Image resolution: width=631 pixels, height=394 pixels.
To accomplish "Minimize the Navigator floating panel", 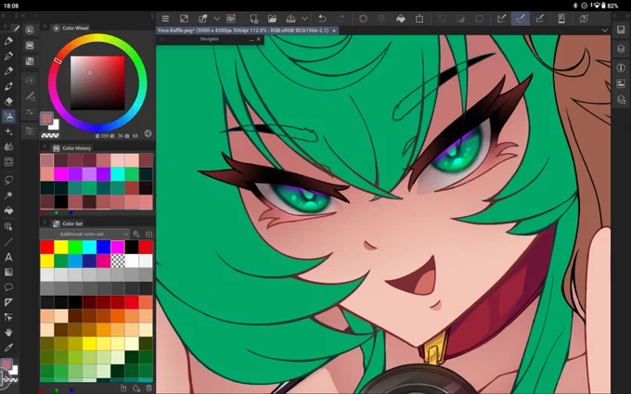I will 251,39.
